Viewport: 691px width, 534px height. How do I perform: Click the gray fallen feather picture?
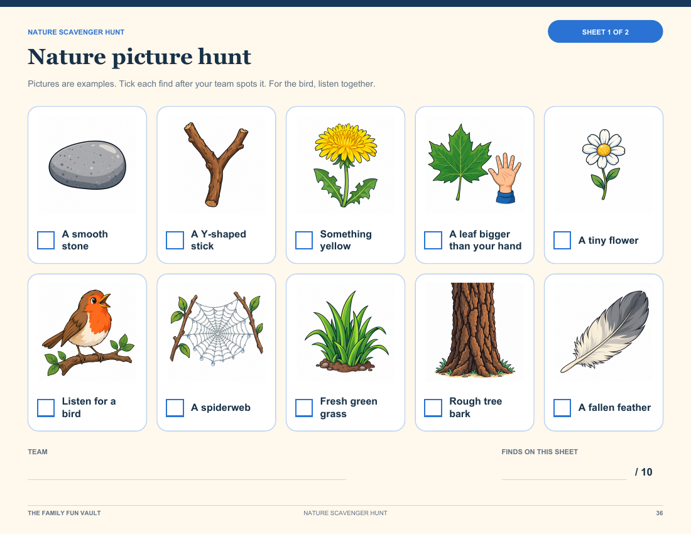pyautogui.click(x=604, y=332)
